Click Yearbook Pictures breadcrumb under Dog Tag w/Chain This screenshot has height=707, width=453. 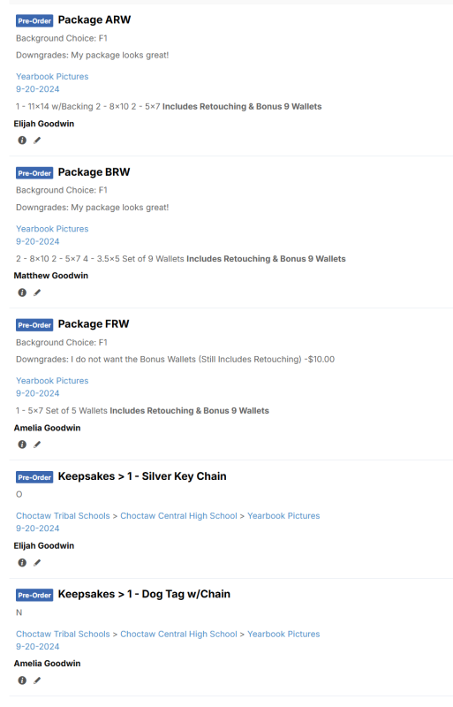(x=283, y=634)
